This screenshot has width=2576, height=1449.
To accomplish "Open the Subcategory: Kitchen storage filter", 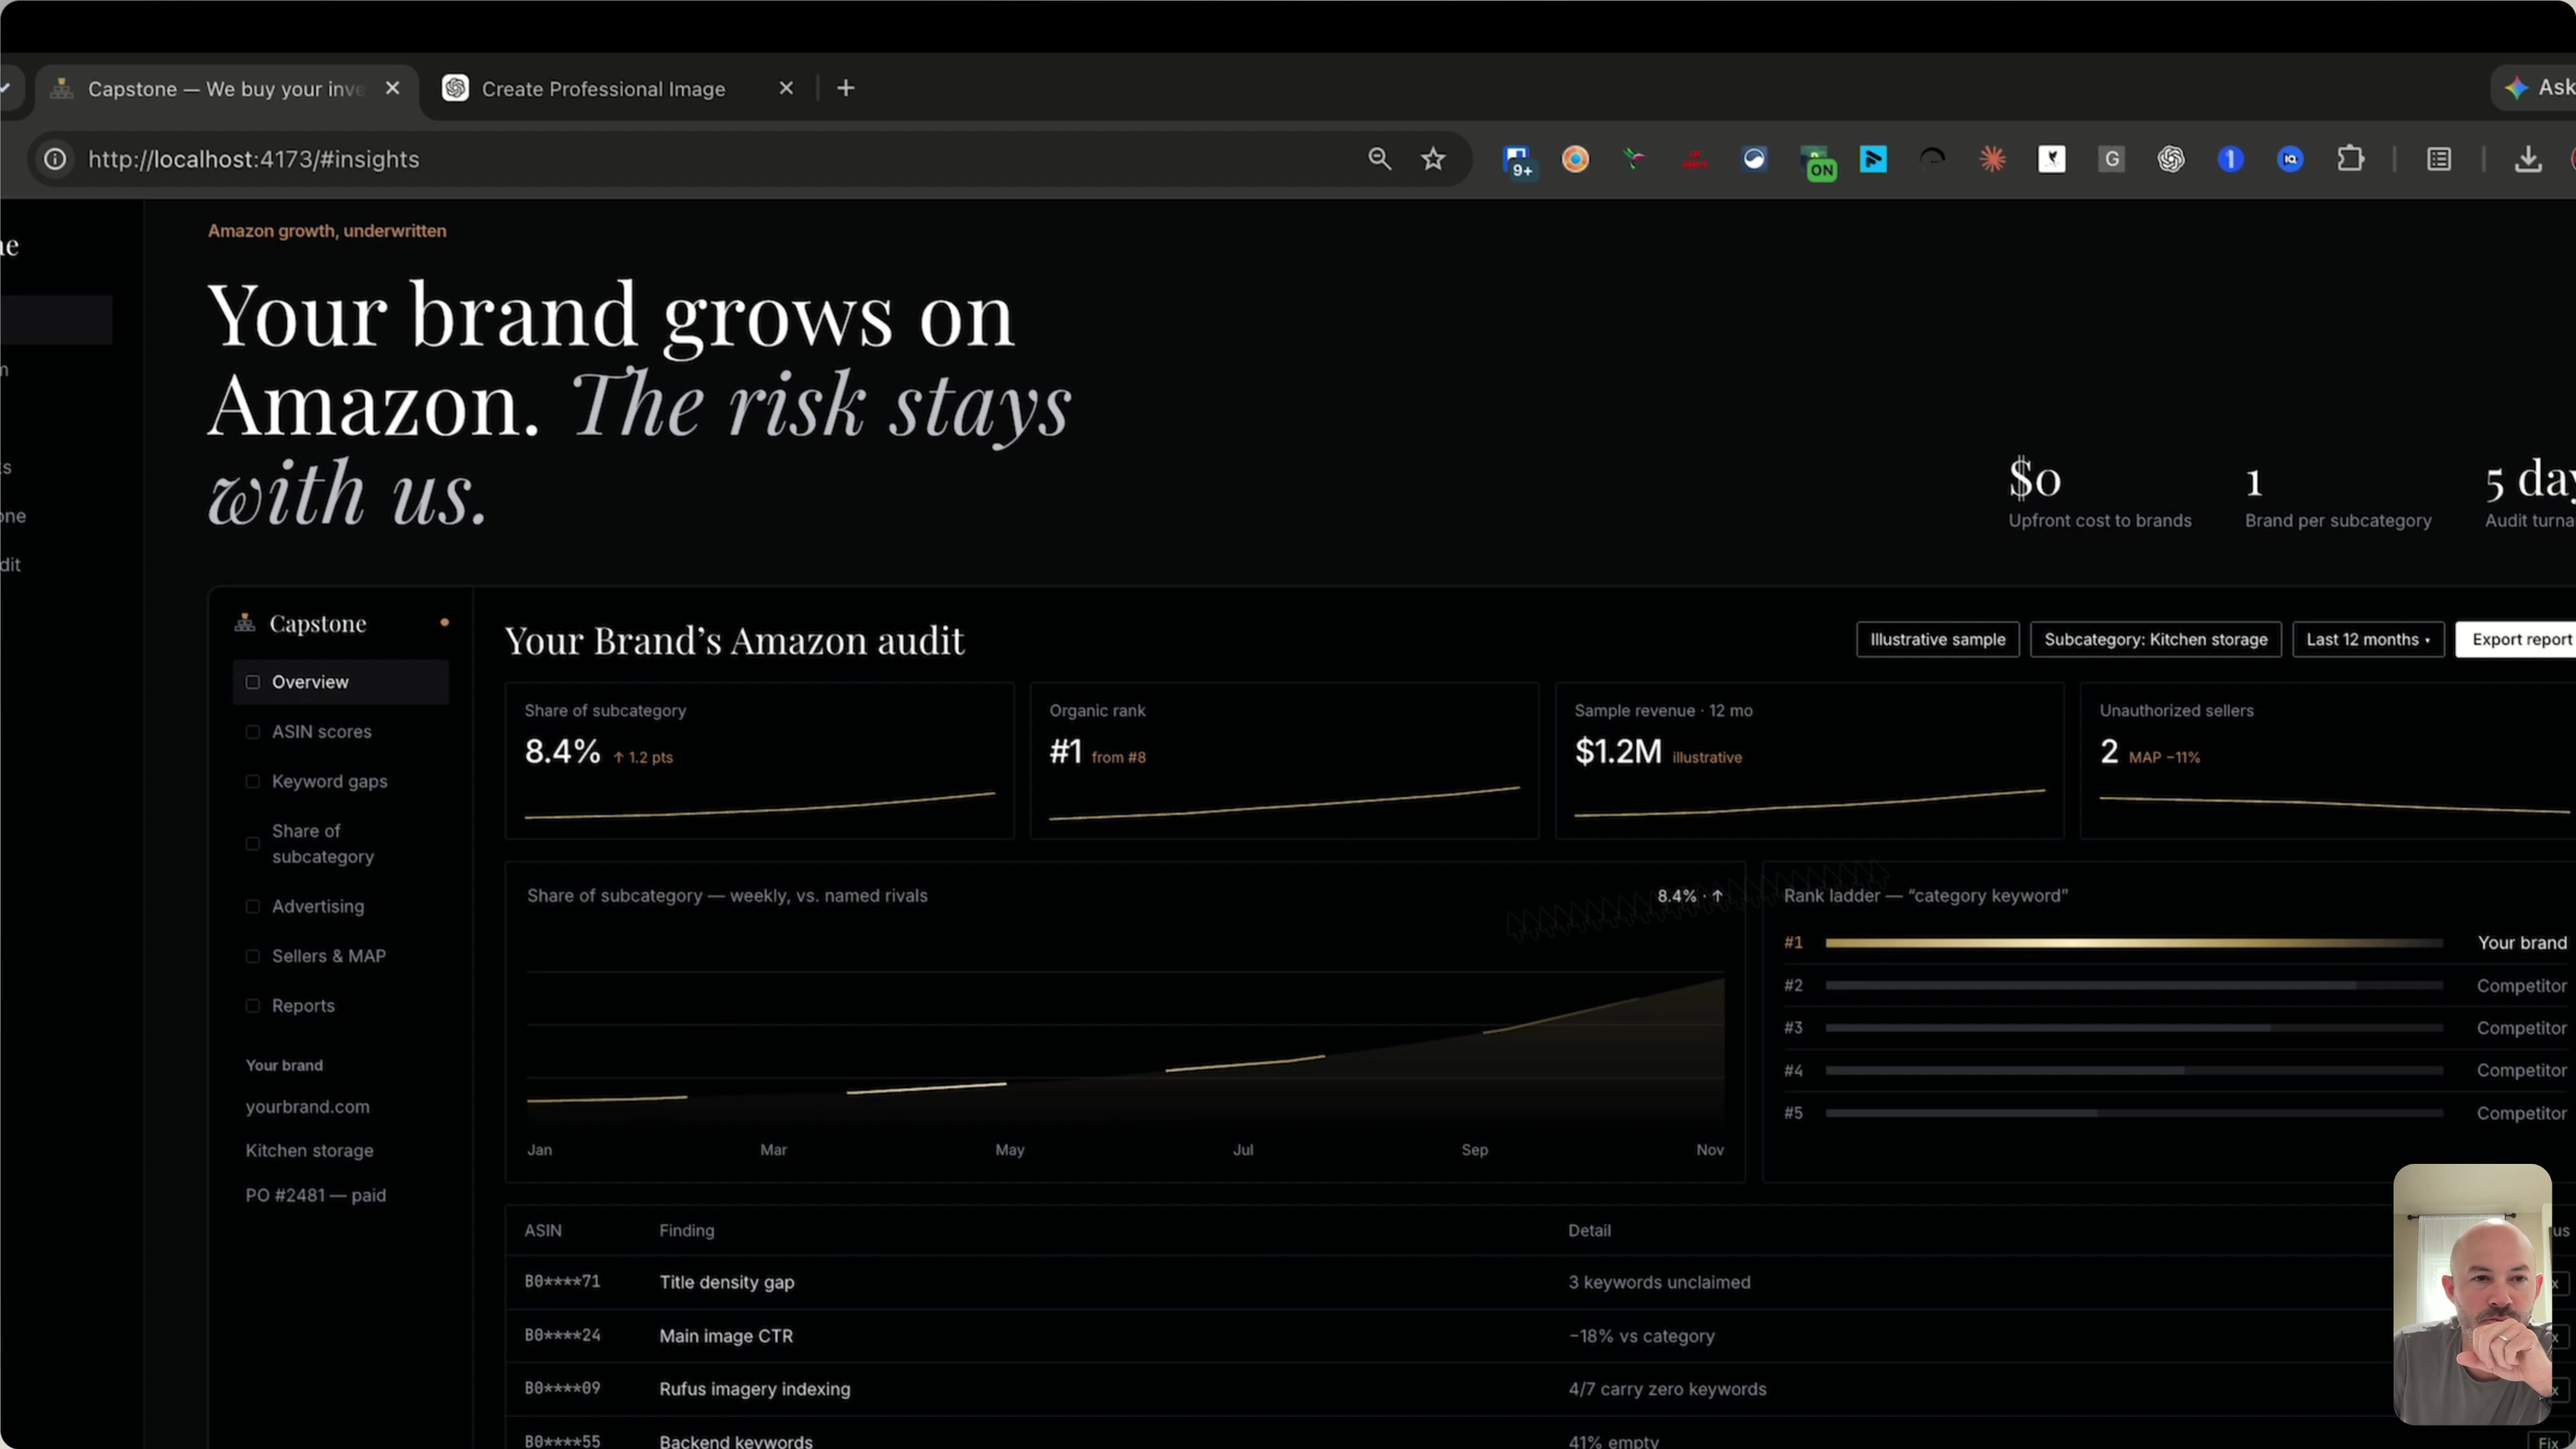I will [2155, 640].
